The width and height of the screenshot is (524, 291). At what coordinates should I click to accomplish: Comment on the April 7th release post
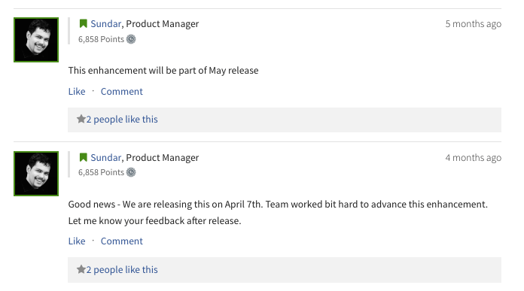coord(122,241)
